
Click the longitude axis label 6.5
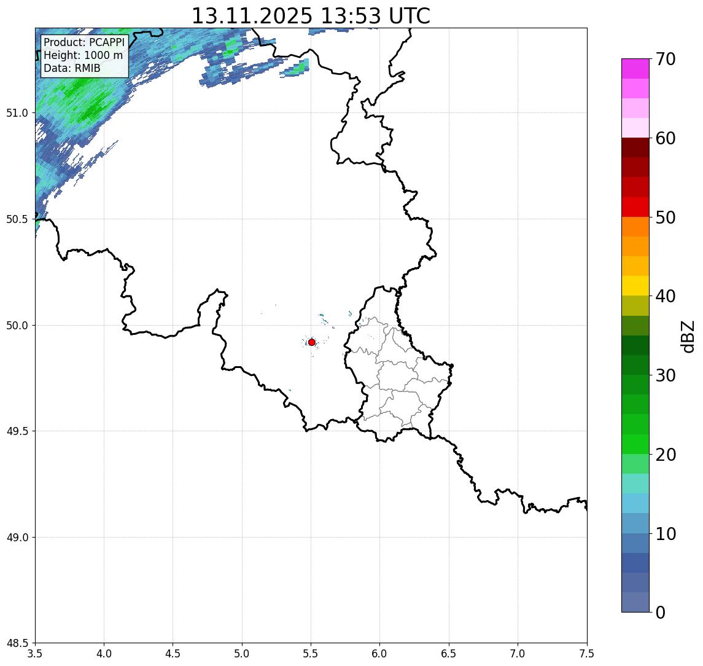point(449,654)
